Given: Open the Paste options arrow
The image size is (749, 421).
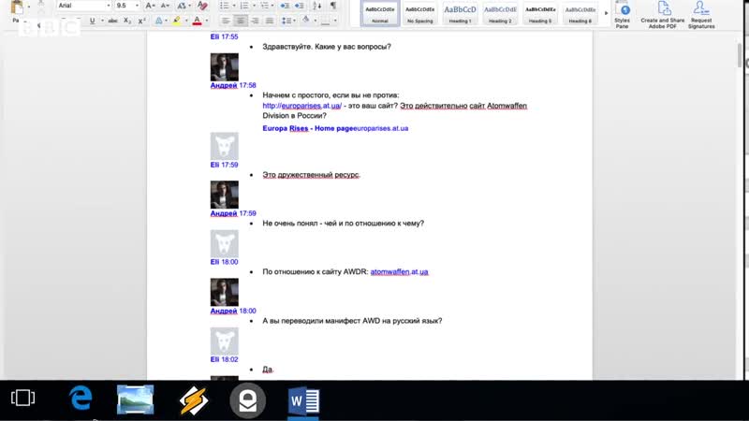Looking at the screenshot, I should (29, 7).
